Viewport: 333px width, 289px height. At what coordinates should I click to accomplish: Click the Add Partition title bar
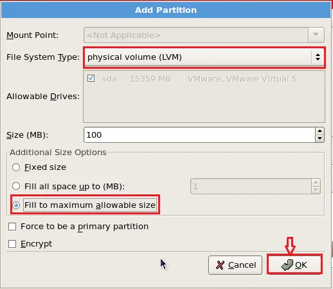pos(166,10)
